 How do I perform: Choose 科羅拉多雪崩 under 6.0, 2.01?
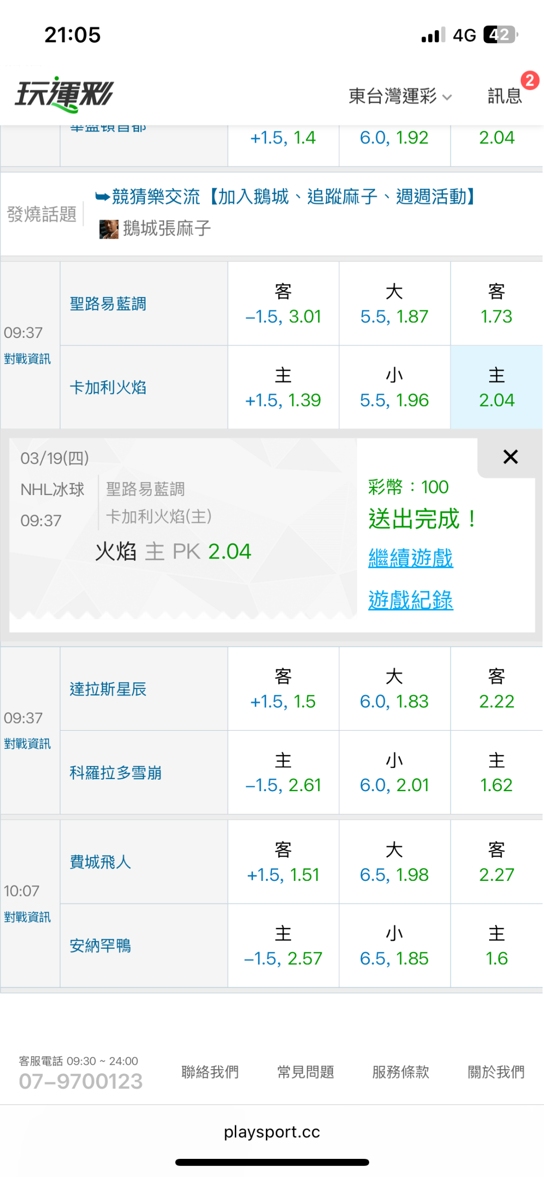pos(394,773)
